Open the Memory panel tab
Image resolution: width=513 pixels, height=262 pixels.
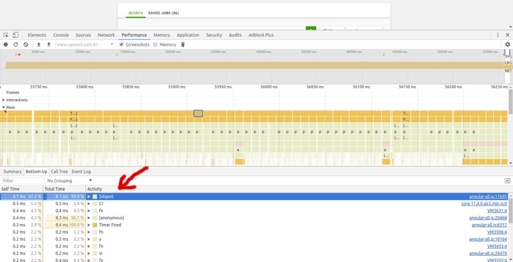point(162,35)
